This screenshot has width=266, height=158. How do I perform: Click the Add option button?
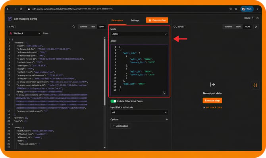click(x=120, y=126)
